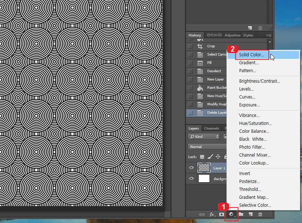Add Selective Color adjustment layer

263,205
